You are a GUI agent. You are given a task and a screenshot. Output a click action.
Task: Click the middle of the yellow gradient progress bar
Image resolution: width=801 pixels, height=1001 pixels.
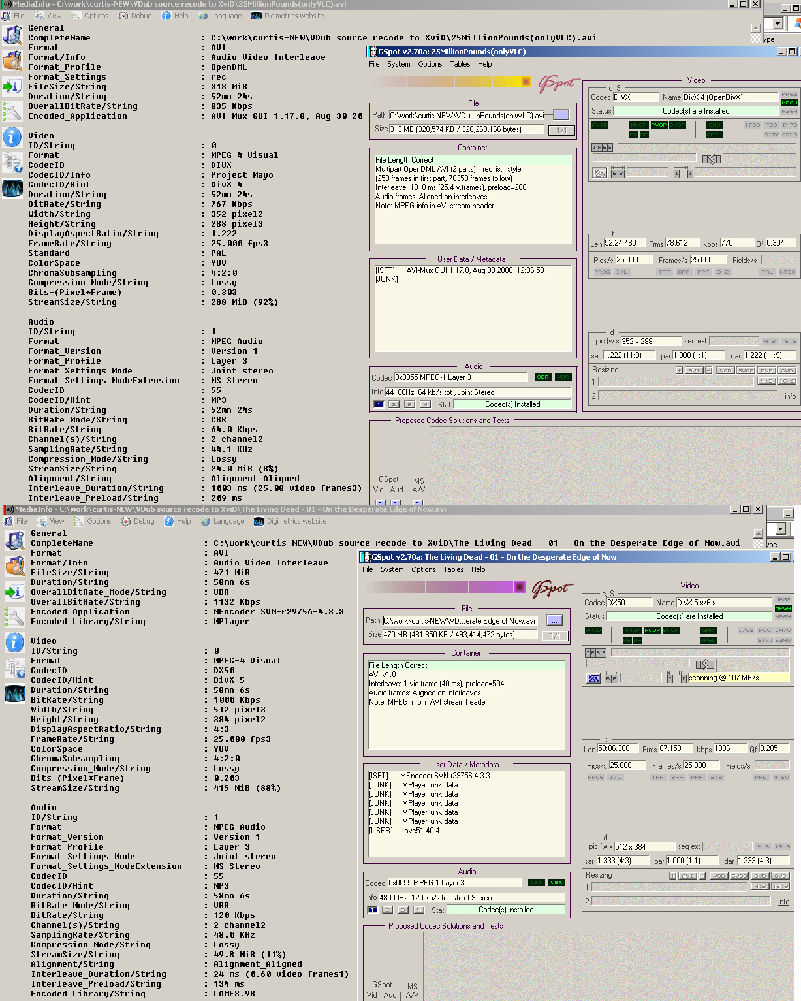[x=451, y=82]
